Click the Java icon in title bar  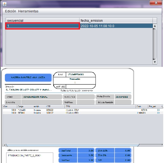[x=5, y=3]
